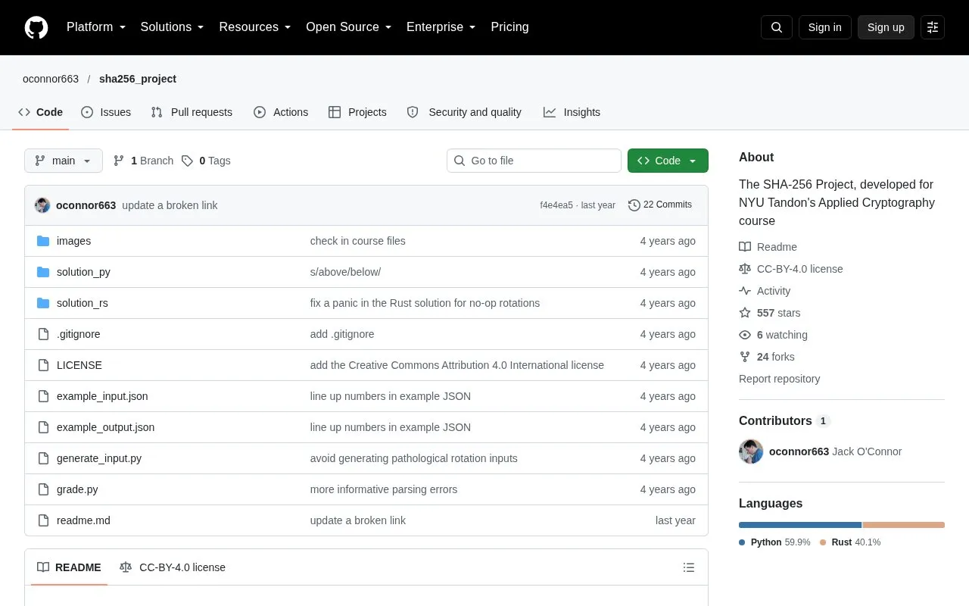Click oconnor663 avatar in commit header

click(x=42, y=205)
